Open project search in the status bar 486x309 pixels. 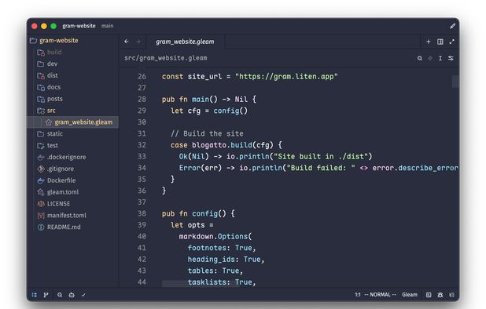pos(60,295)
